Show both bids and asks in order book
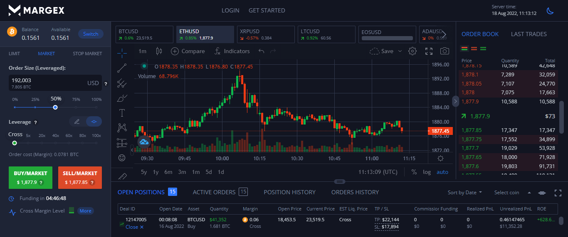The image size is (568, 237). click(x=465, y=49)
